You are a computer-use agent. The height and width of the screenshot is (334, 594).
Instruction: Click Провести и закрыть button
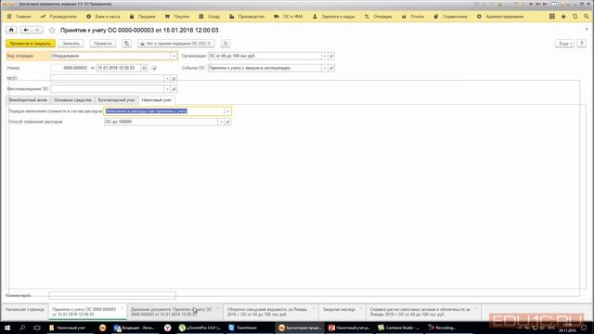(31, 44)
